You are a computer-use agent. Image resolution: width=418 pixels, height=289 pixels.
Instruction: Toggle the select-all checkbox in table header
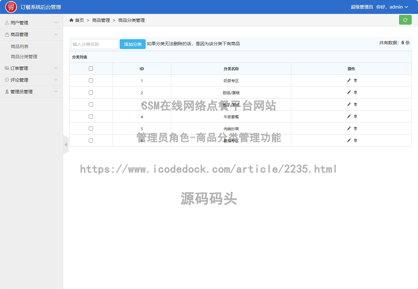pos(91,69)
